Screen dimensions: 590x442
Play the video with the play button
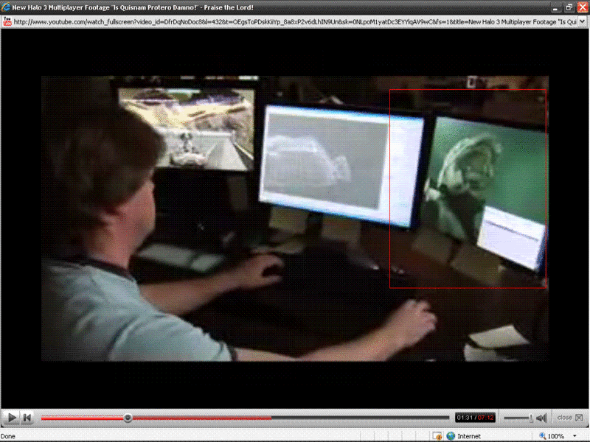pos(12,418)
